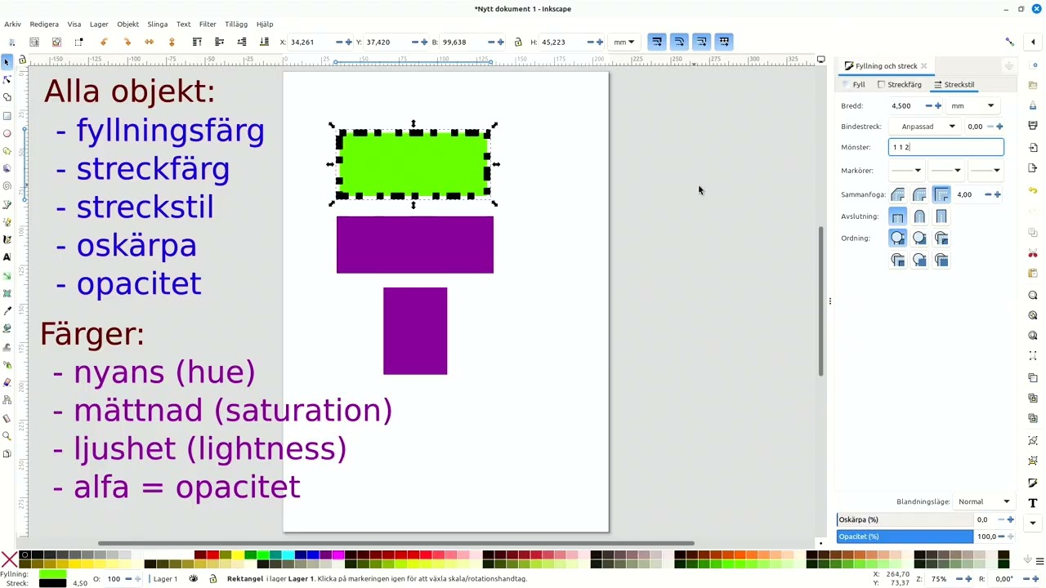This screenshot has height=588, width=1046.
Task: Select the Node edit tool
Action: [x=7, y=80]
